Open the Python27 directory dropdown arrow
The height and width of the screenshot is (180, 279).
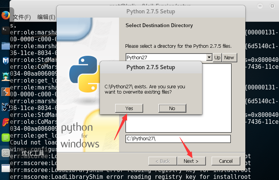(x=209, y=57)
